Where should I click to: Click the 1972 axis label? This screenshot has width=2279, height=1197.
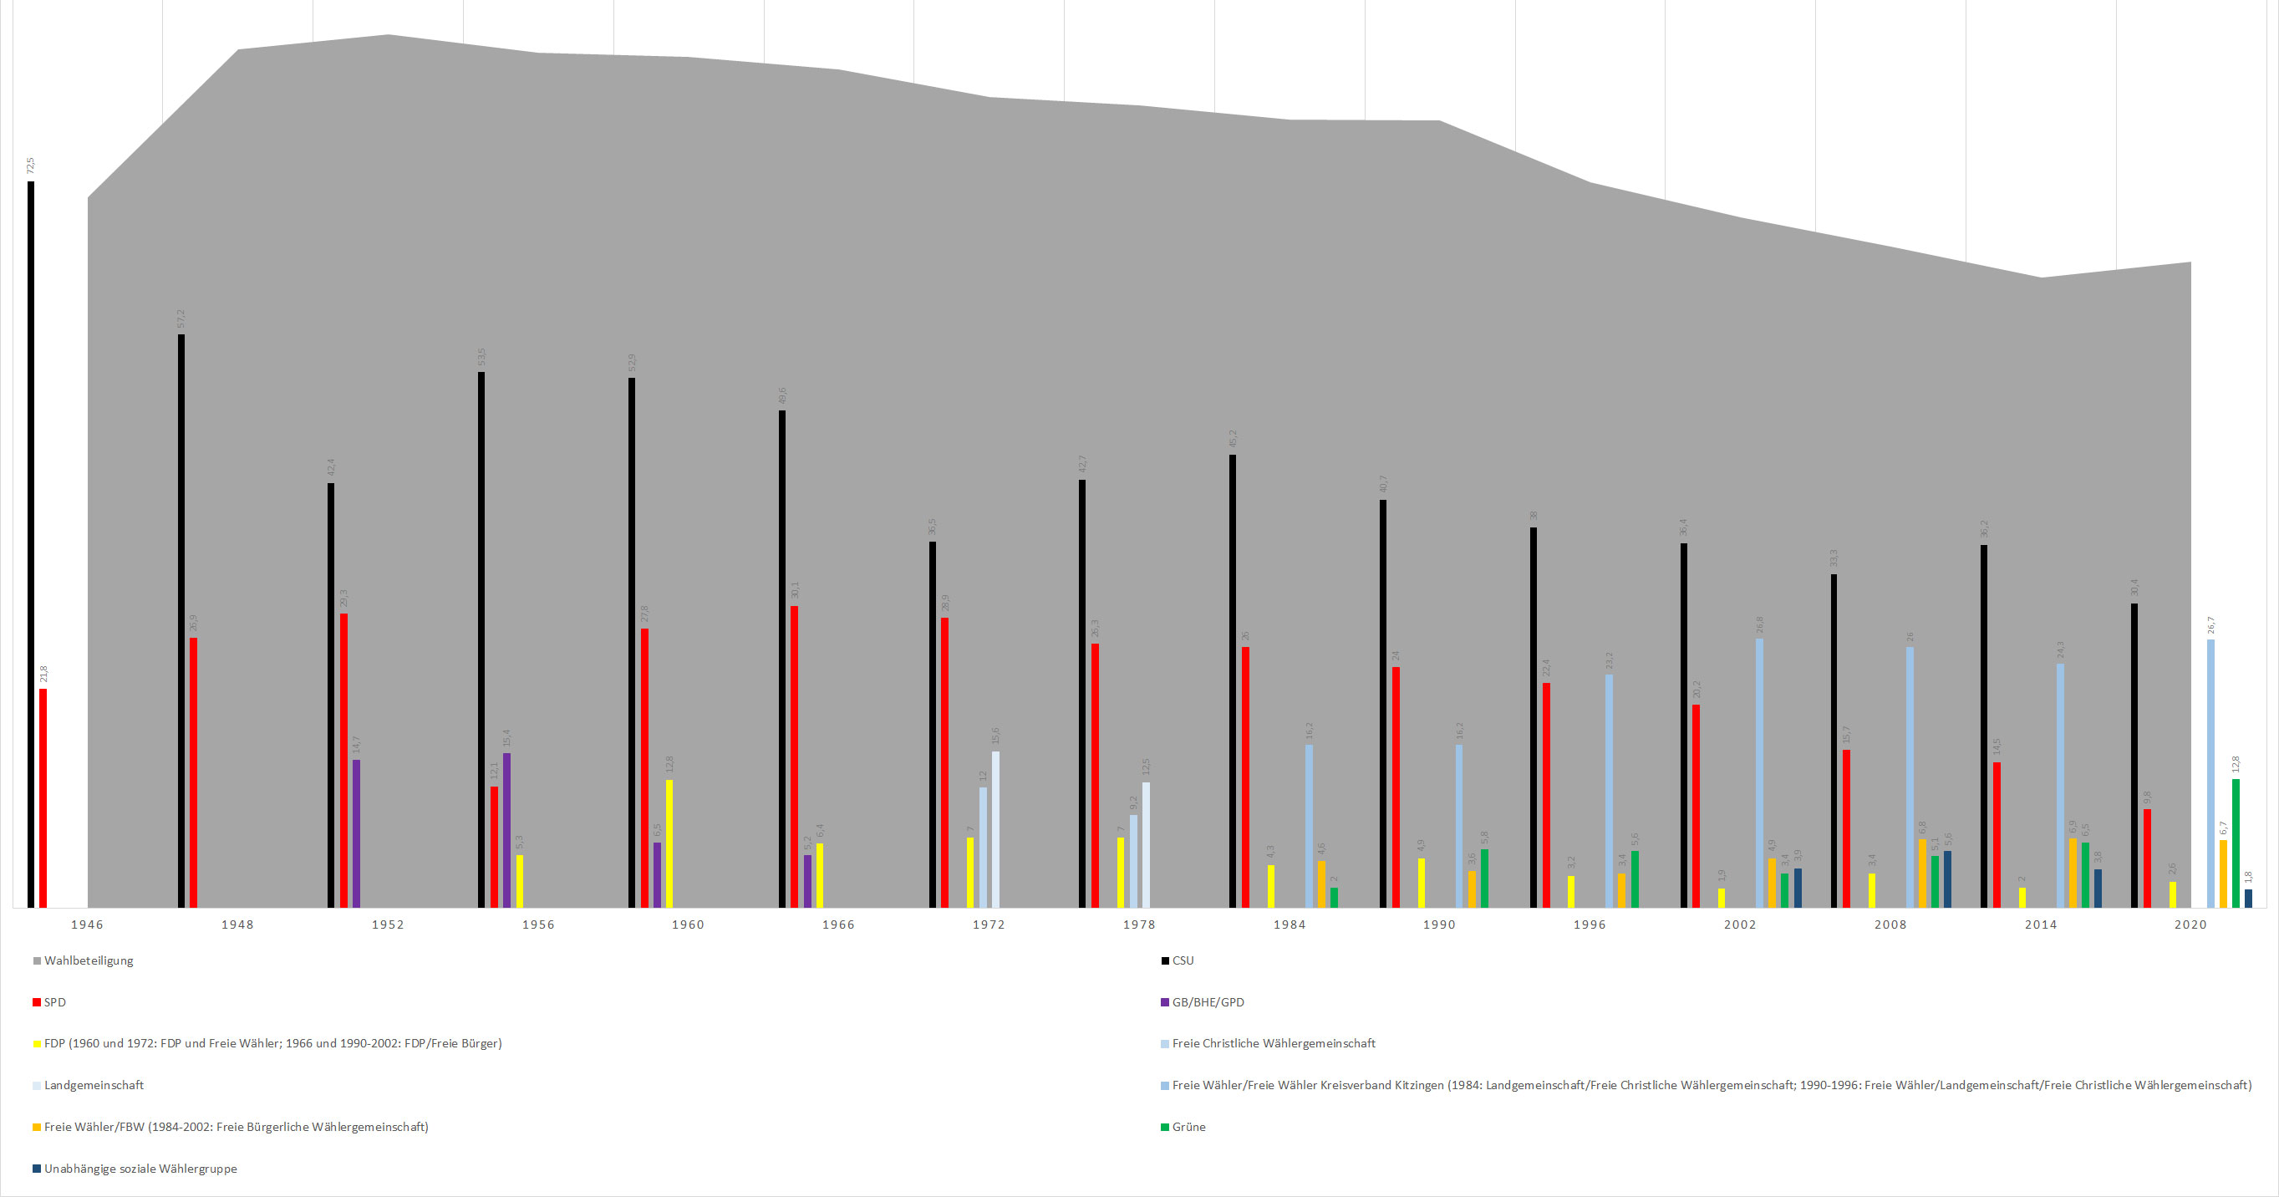pos(988,924)
